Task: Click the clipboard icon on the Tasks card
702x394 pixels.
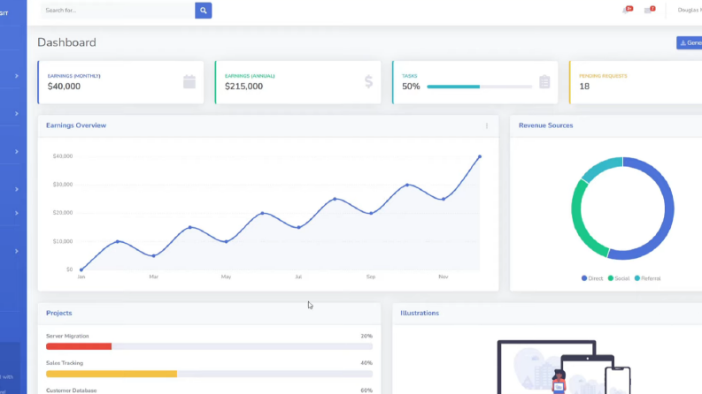Action: [x=544, y=82]
